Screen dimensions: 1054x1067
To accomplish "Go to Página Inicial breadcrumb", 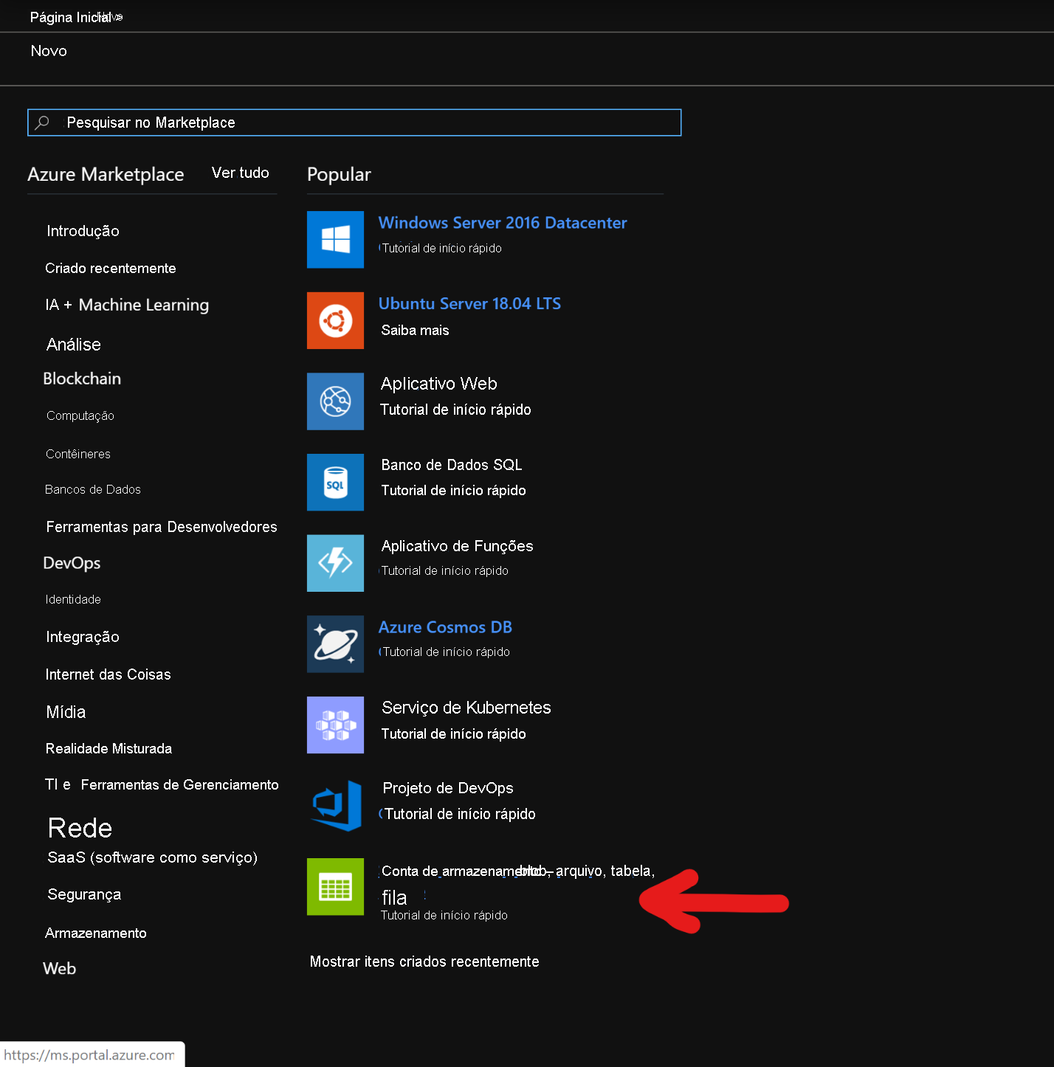I will (x=70, y=17).
